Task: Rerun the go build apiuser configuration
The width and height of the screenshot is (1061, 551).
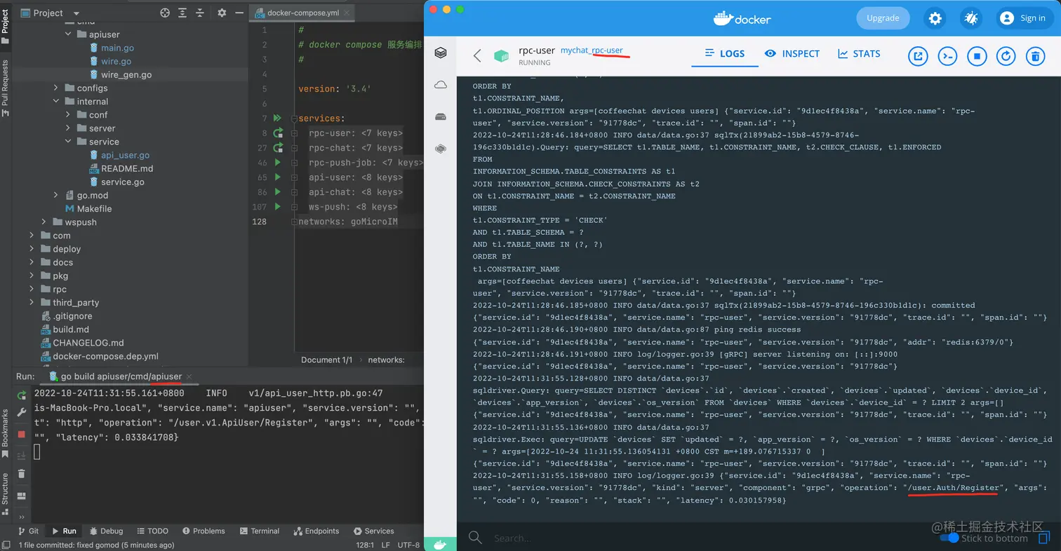Action: pos(21,395)
